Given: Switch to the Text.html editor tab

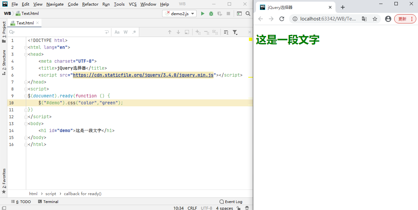Looking at the screenshot, I should [x=25, y=23].
